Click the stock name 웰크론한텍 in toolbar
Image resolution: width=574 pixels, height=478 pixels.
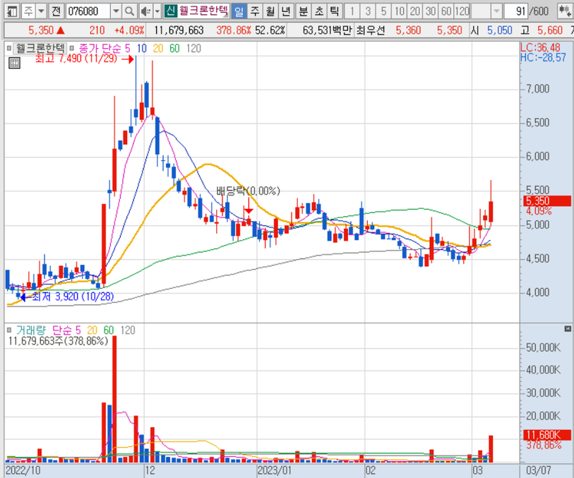tap(203, 11)
